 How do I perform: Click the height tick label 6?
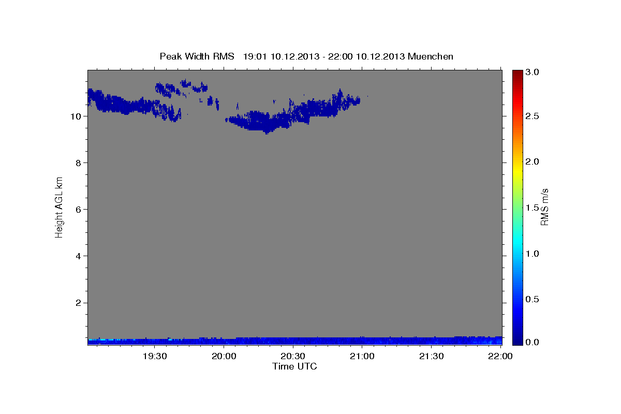[x=79, y=210]
